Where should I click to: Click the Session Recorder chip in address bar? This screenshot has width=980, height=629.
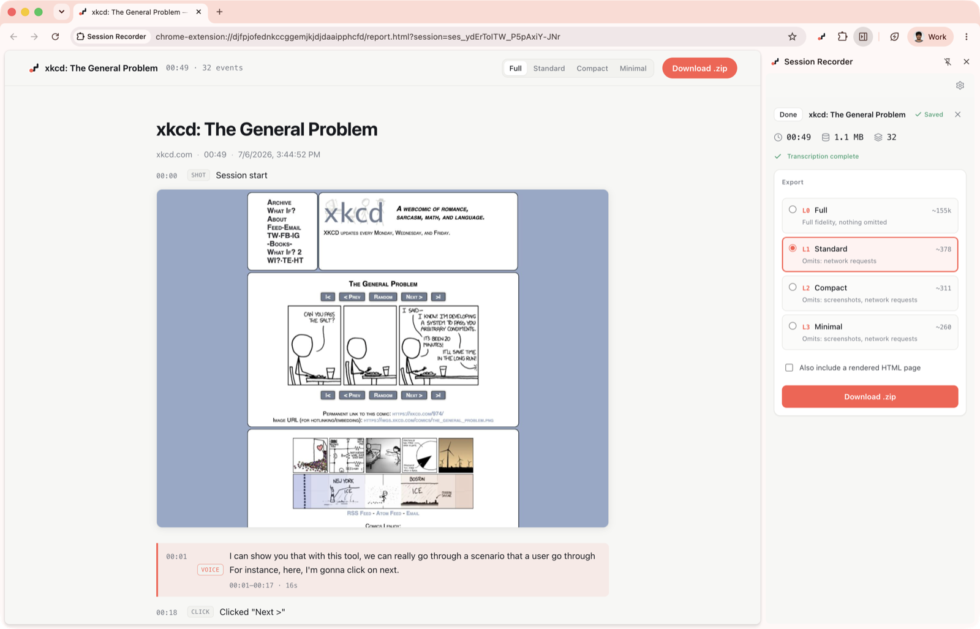[x=111, y=37]
